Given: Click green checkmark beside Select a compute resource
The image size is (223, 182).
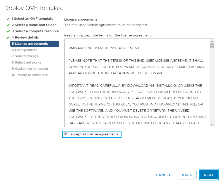Looking at the screenshot, I should click(x=8, y=31).
